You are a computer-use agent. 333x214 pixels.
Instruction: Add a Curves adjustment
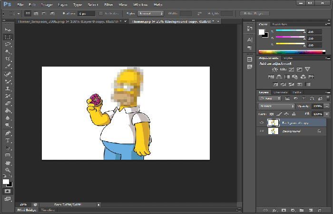click(291, 69)
